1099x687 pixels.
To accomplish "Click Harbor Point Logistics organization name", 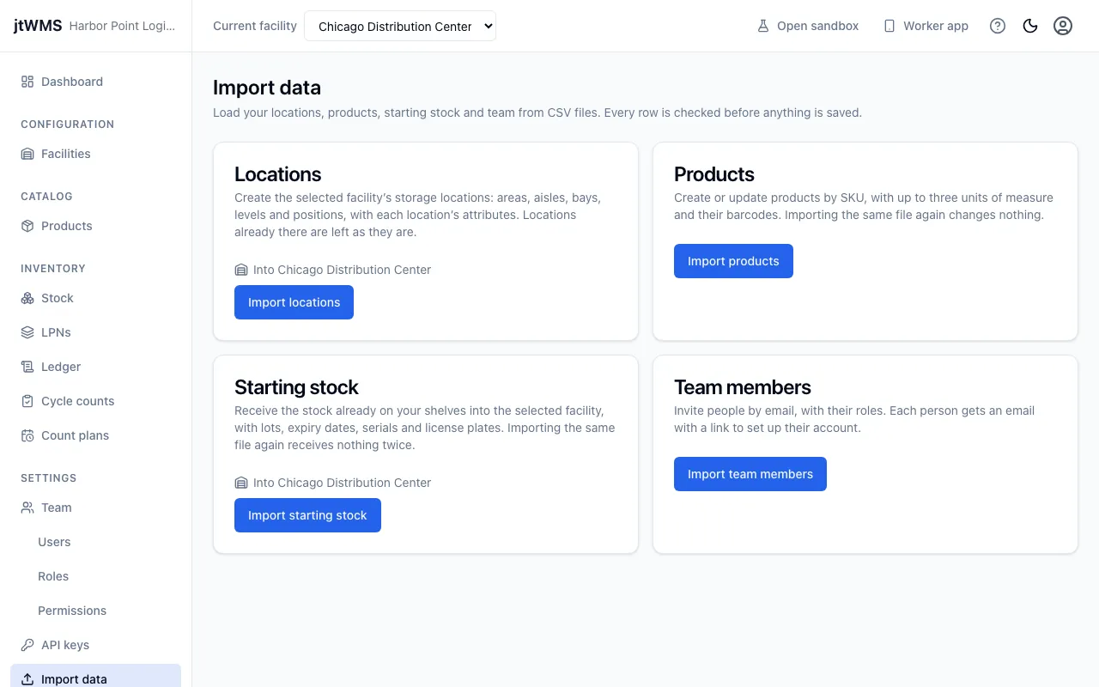I will coord(122,26).
